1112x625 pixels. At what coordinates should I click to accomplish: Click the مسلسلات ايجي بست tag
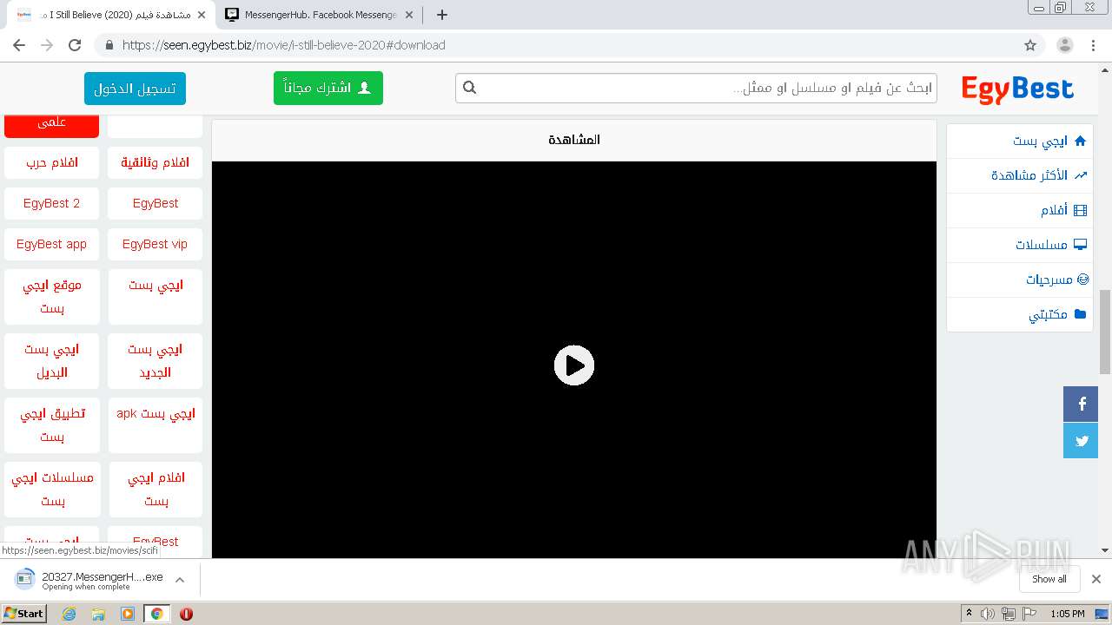(x=51, y=489)
